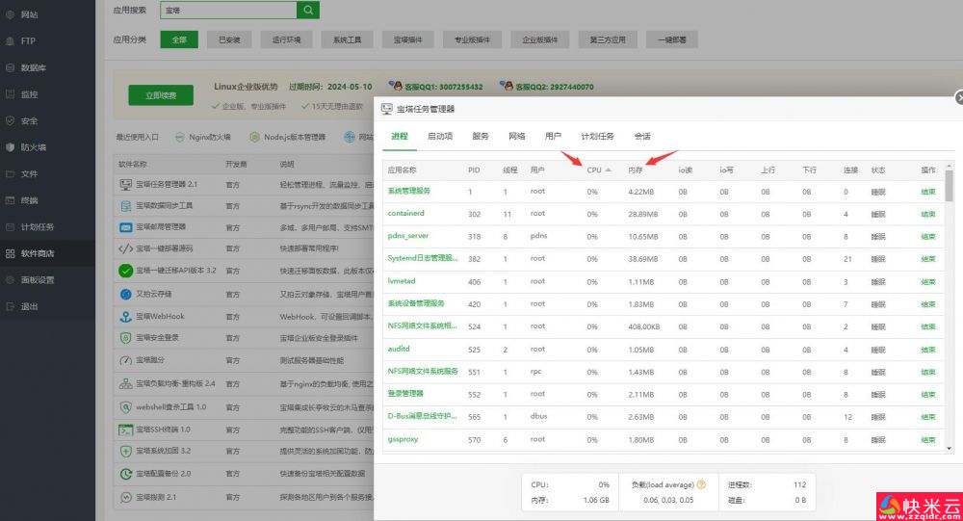
Task: End the auditd process via 结束
Action: coord(928,350)
